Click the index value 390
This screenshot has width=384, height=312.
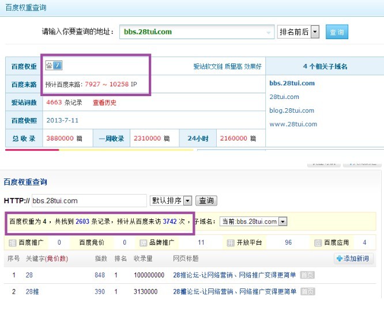click(100, 291)
